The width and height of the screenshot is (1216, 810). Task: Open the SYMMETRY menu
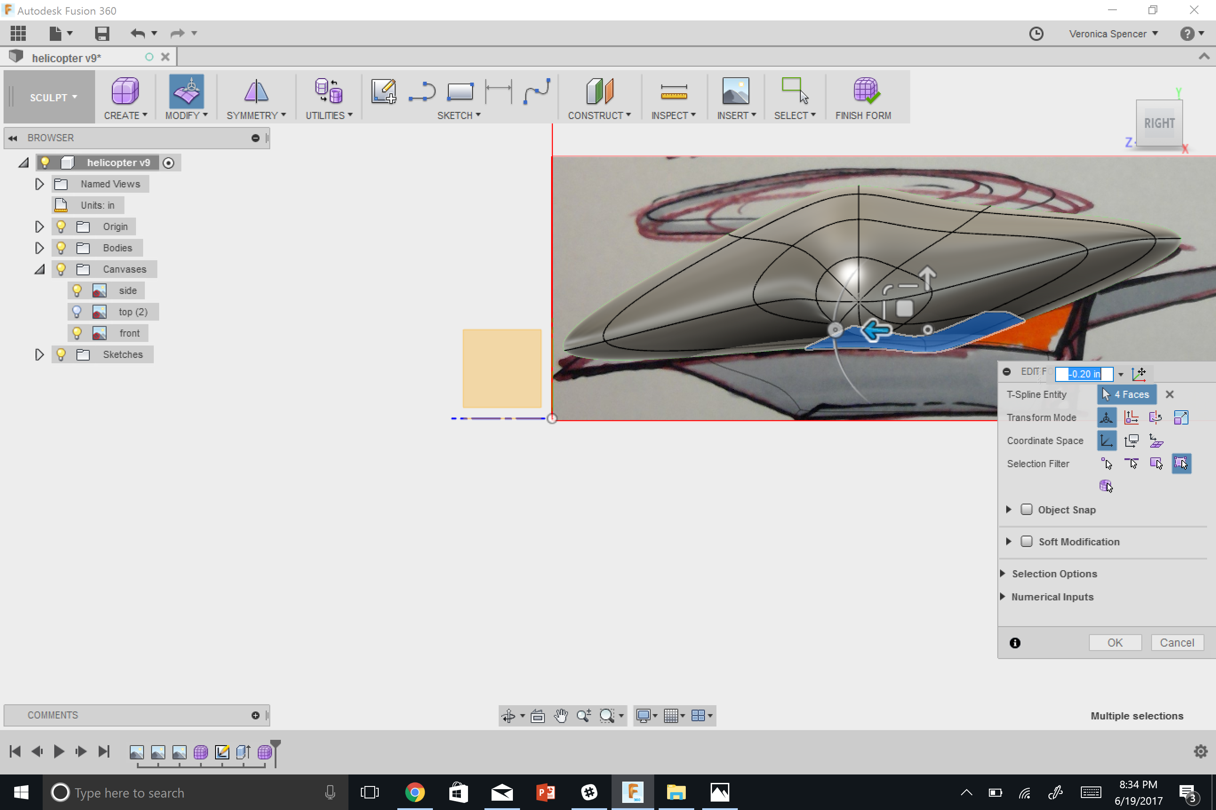tap(256, 116)
